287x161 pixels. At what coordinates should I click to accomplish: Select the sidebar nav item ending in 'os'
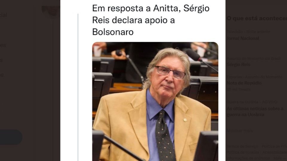[2, 75]
